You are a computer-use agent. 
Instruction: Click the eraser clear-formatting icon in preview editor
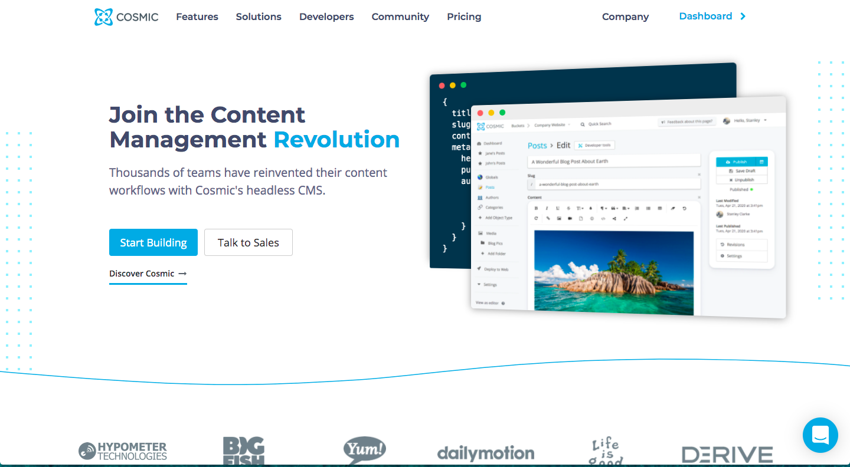(x=673, y=208)
